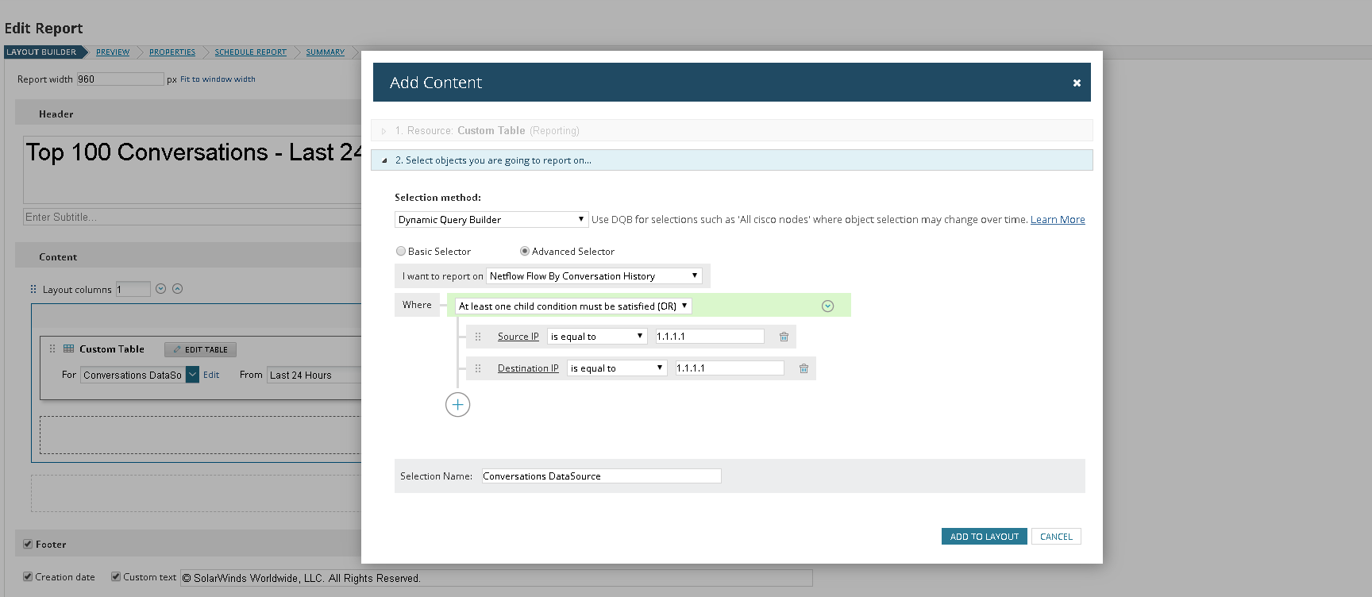Click the Layout columns drag handle

[x=33, y=289]
